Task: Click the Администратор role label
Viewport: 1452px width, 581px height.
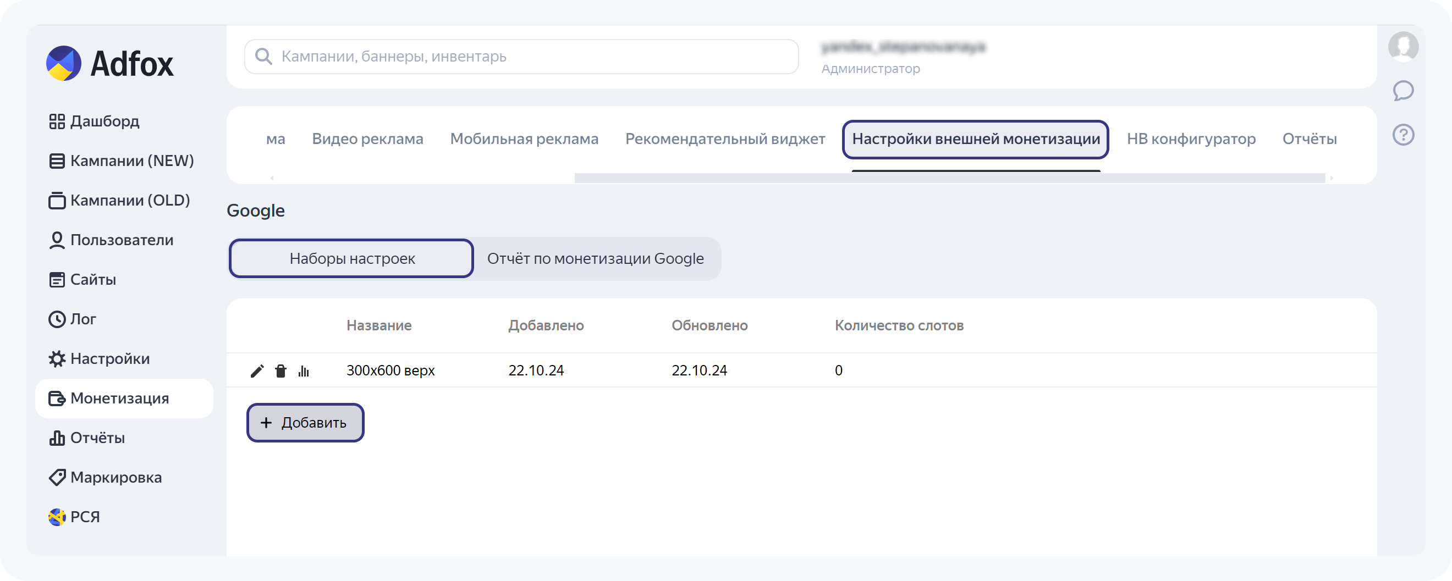Action: click(x=870, y=69)
